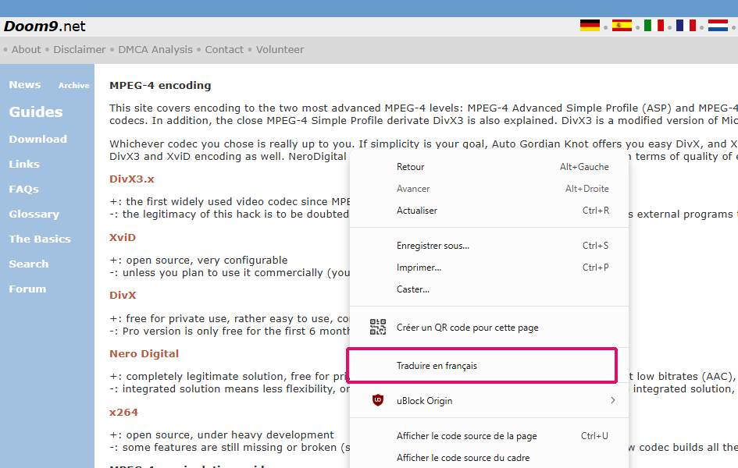This screenshot has width=738, height=468.
Task: Click the Dutch flag icon
Action: [x=718, y=26]
